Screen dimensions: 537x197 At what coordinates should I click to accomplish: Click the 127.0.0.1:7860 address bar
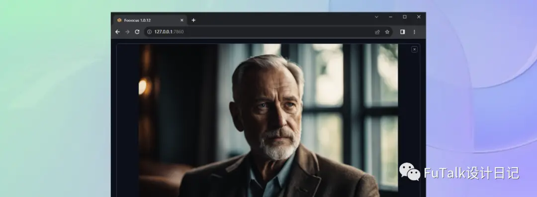pos(268,32)
